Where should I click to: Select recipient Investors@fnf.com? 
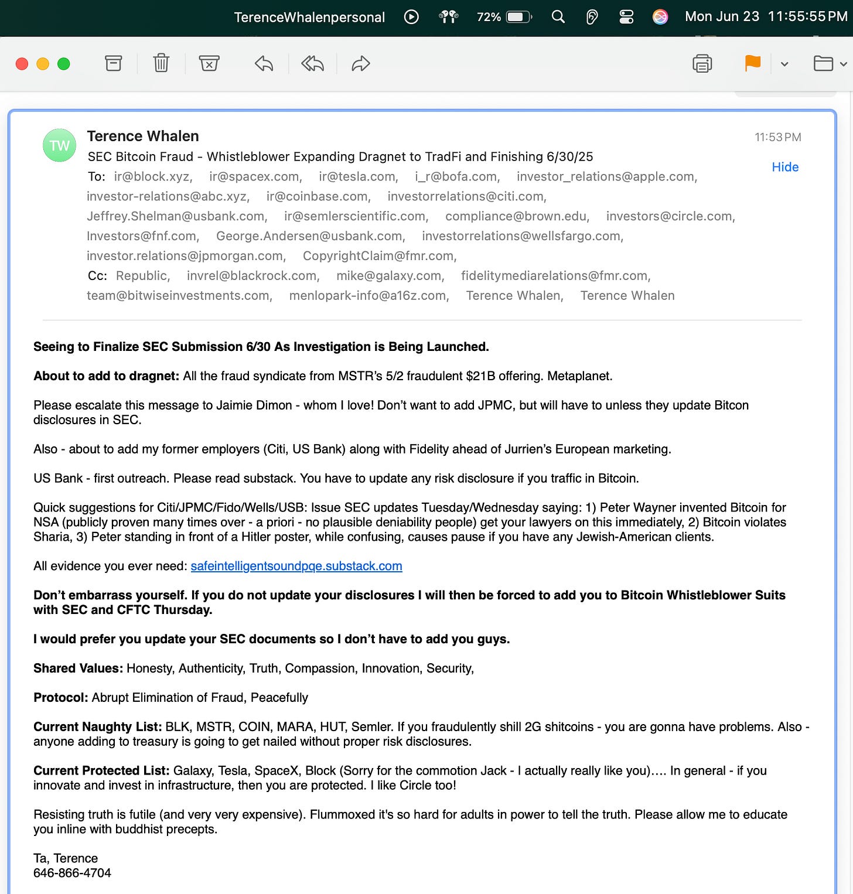click(143, 236)
